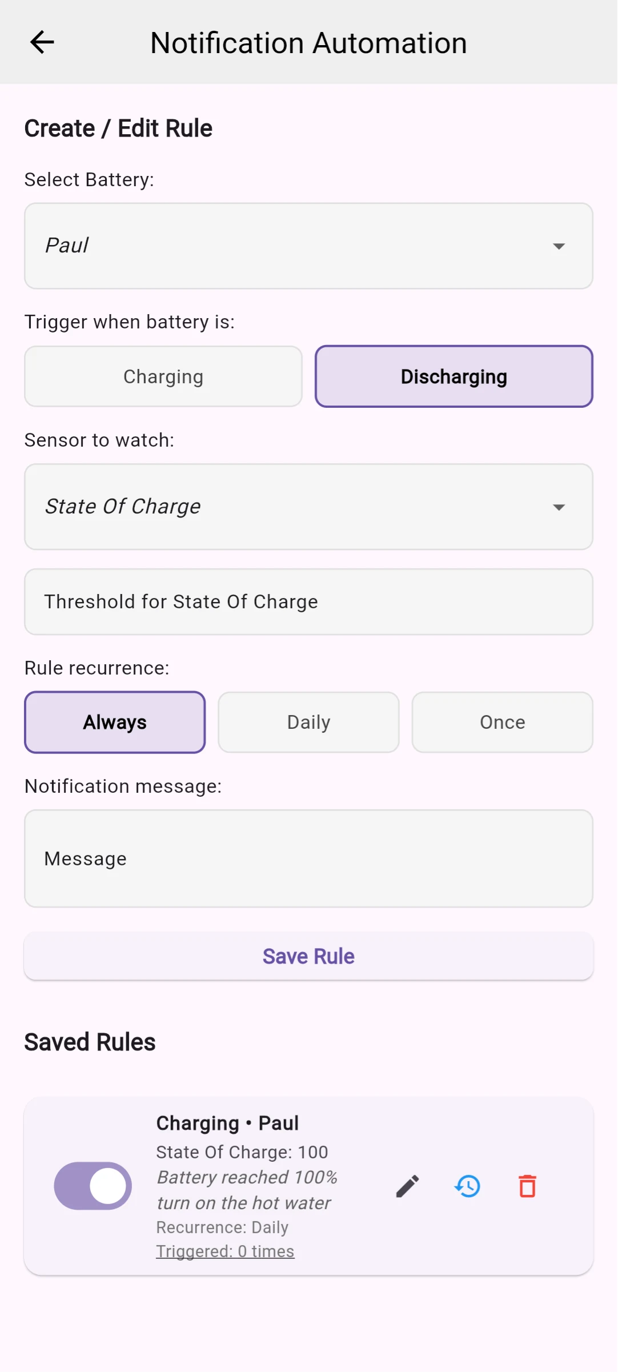Expand the State Of Charge sensor dropdown
618x1372 pixels.
click(308, 507)
